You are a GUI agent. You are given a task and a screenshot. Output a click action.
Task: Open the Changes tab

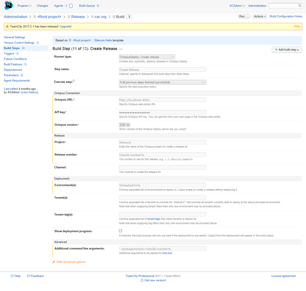pyautogui.click(x=42, y=6)
